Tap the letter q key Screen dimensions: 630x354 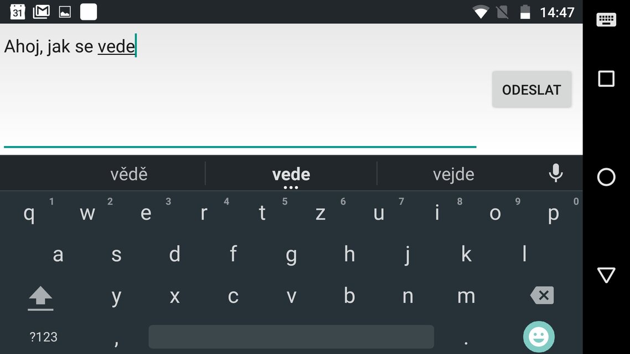[x=29, y=213]
